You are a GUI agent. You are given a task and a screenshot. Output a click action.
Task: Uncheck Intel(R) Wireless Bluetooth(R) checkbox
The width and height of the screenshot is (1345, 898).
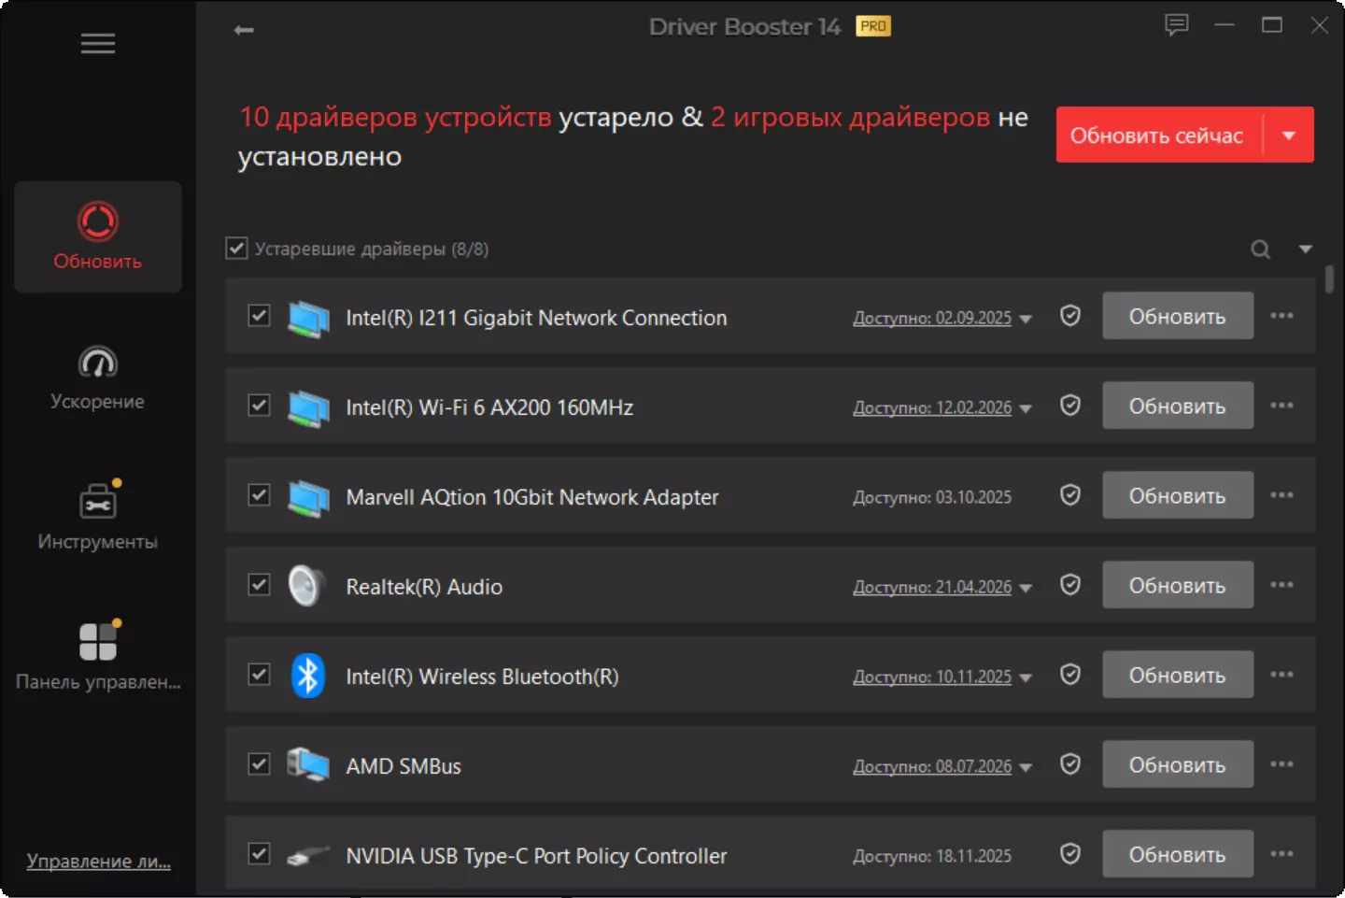pos(259,675)
